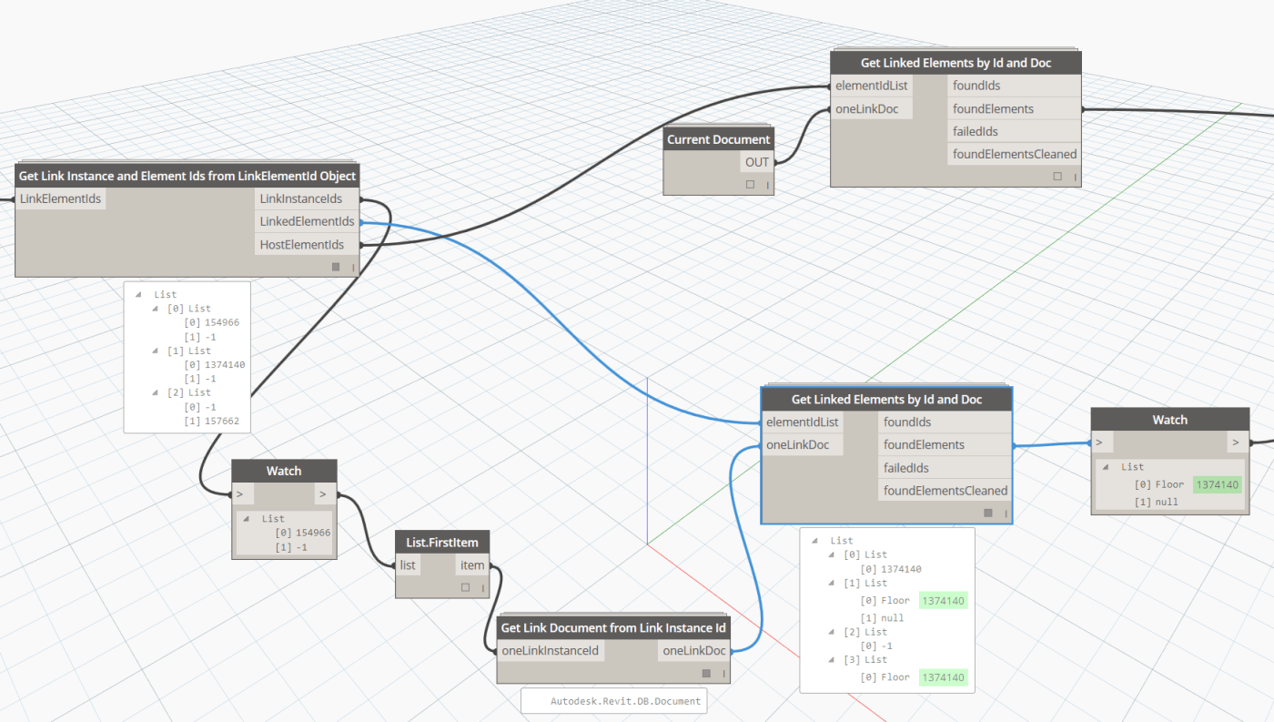Click the Autodesk.Revit.DB.Document preview text
Viewport: 1274px width, 722px height.
click(625, 701)
